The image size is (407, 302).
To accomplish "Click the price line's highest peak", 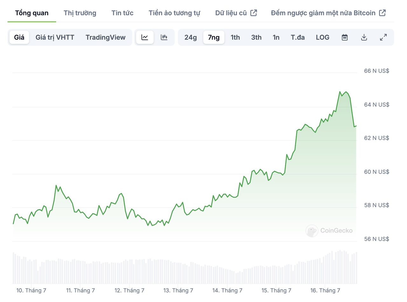I will click(340, 92).
